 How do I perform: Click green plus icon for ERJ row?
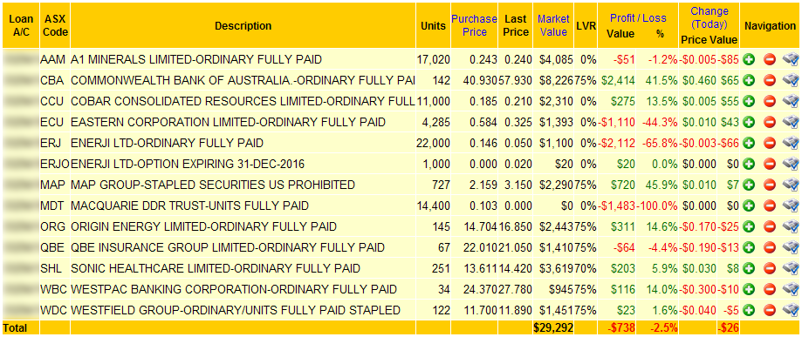(x=750, y=144)
